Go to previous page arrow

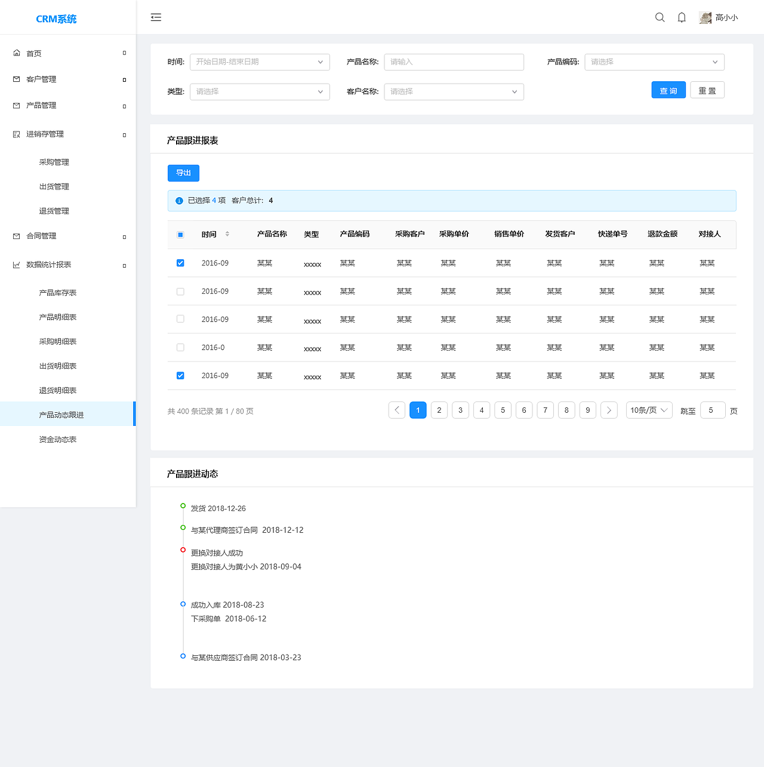pos(397,410)
